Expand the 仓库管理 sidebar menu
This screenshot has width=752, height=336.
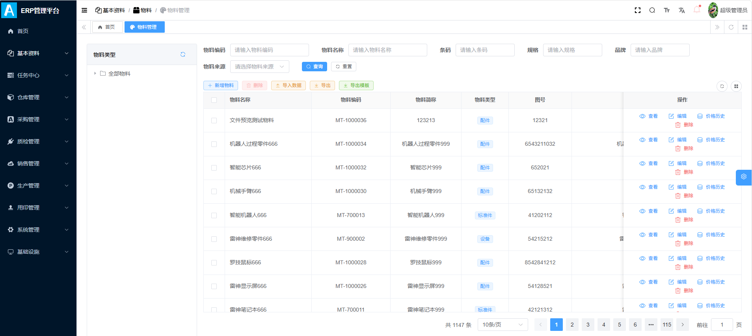coord(38,97)
